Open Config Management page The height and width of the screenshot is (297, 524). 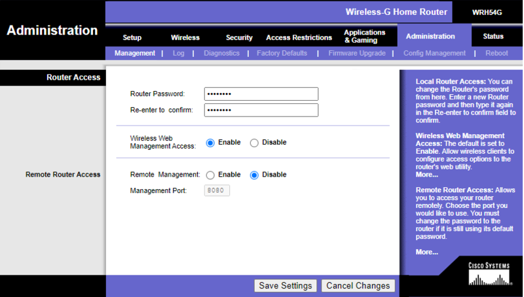(x=434, y=53)
